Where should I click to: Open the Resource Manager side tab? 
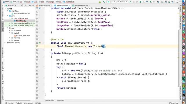coord(3,12)
